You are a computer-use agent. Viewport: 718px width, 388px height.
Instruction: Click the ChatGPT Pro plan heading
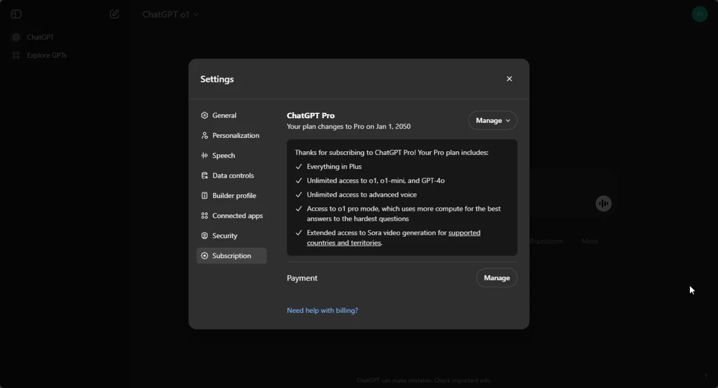pyautogui.click(x=311, y=116)
